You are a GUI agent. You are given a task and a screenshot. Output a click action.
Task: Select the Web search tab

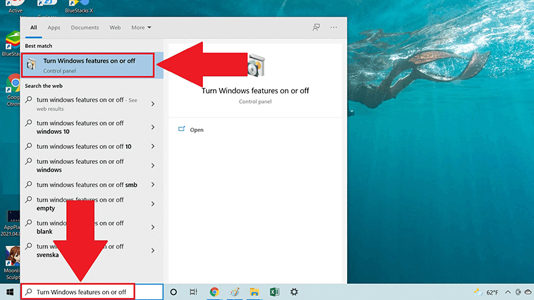115,27
